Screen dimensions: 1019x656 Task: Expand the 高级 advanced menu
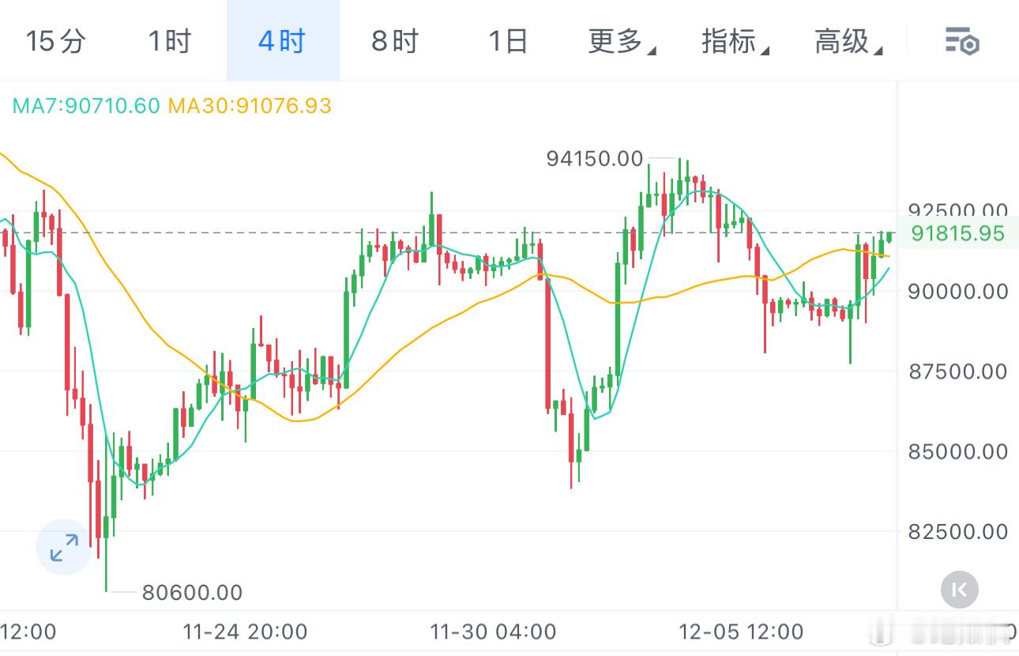coord(844,43)
